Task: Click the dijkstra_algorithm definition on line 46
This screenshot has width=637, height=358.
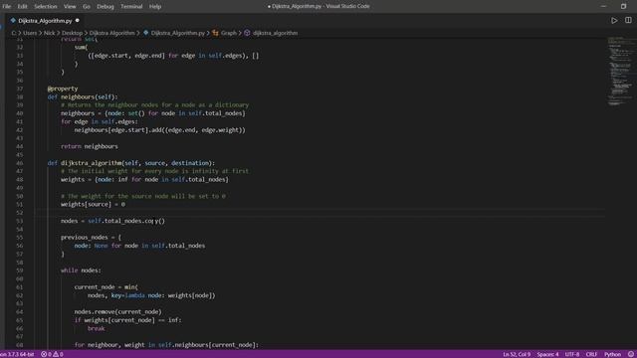Action: click(x=131, y=163)
